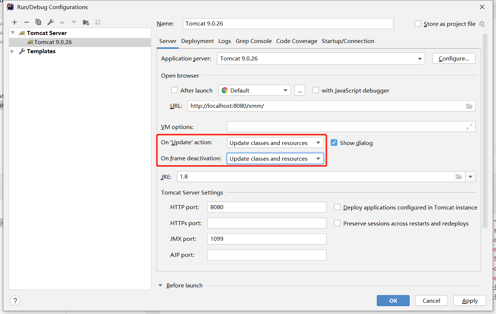Click browser ellipsis button
Viewport: 496px width, 314px height.
pyautogui.click(x=300, y=90)
